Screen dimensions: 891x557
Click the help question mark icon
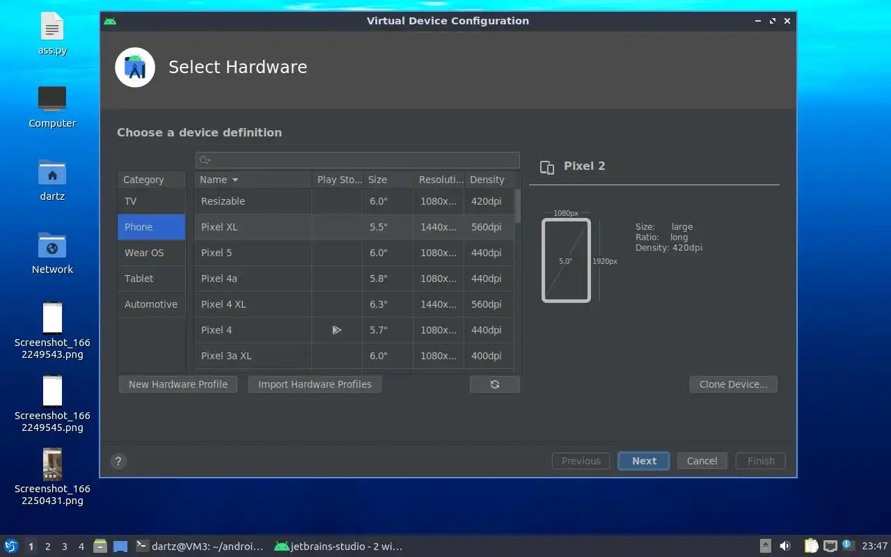118,461
